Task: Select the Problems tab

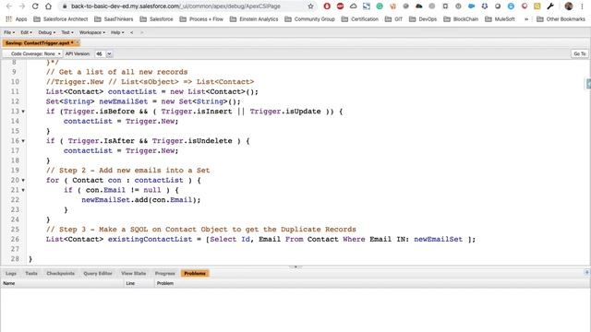Action: tap(195, 273)
